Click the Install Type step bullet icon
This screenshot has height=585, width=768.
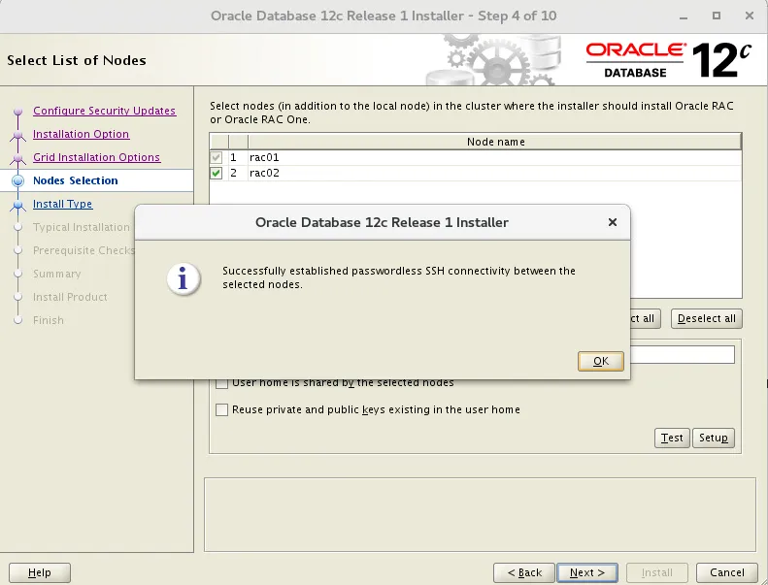point(18,205)
